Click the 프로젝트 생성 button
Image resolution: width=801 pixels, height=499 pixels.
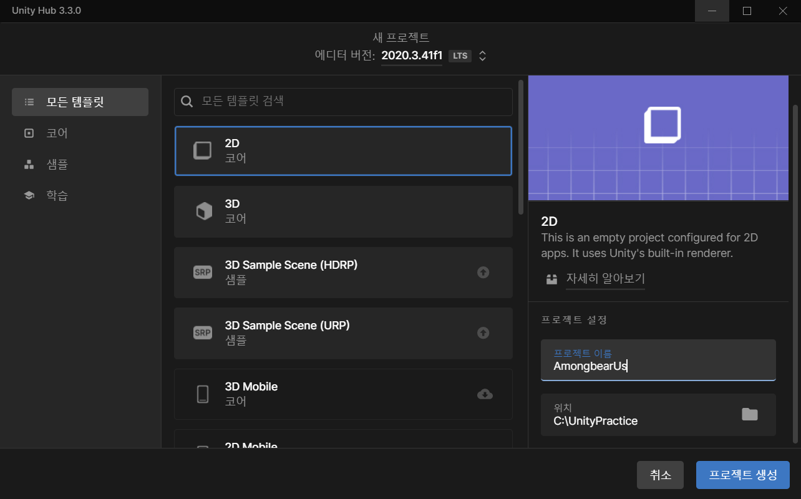(x=743, y=475)
